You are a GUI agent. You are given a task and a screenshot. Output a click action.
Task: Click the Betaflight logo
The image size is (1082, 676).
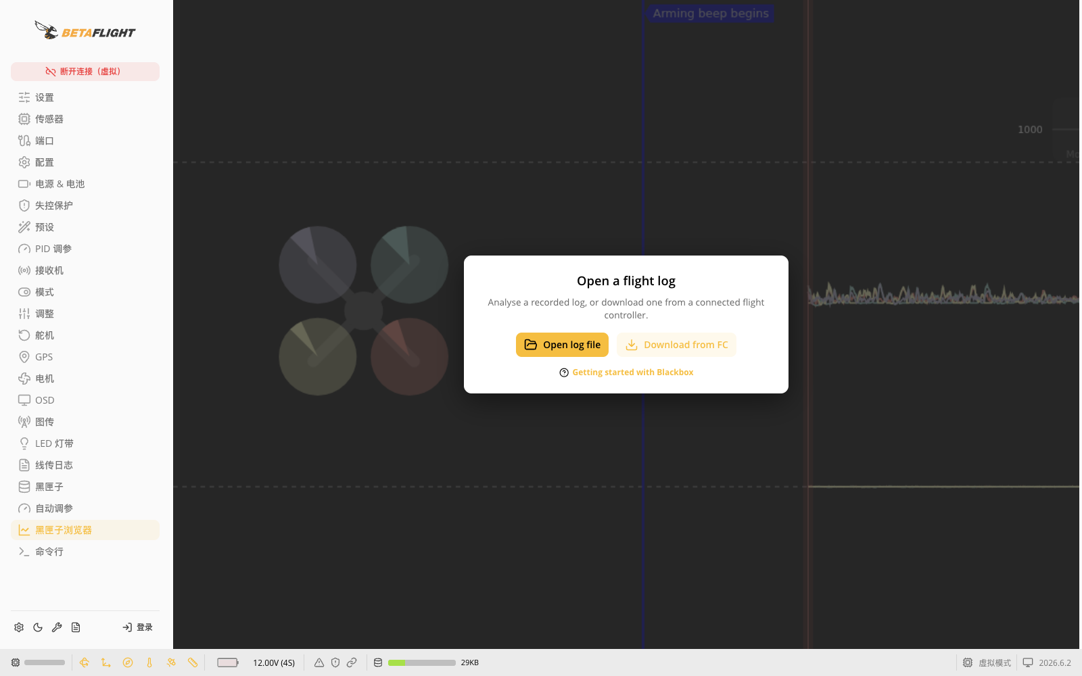coord(85,30)
